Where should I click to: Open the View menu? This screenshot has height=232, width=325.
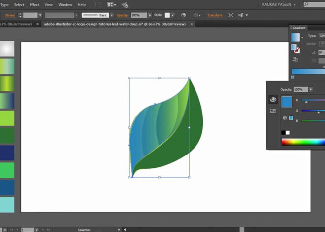[x=48, y=5]
